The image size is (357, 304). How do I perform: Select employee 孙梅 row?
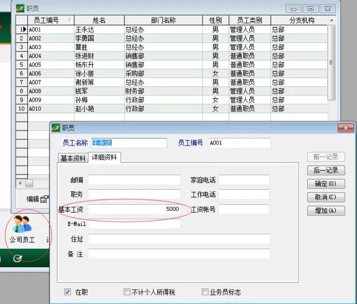pos(172,100)
